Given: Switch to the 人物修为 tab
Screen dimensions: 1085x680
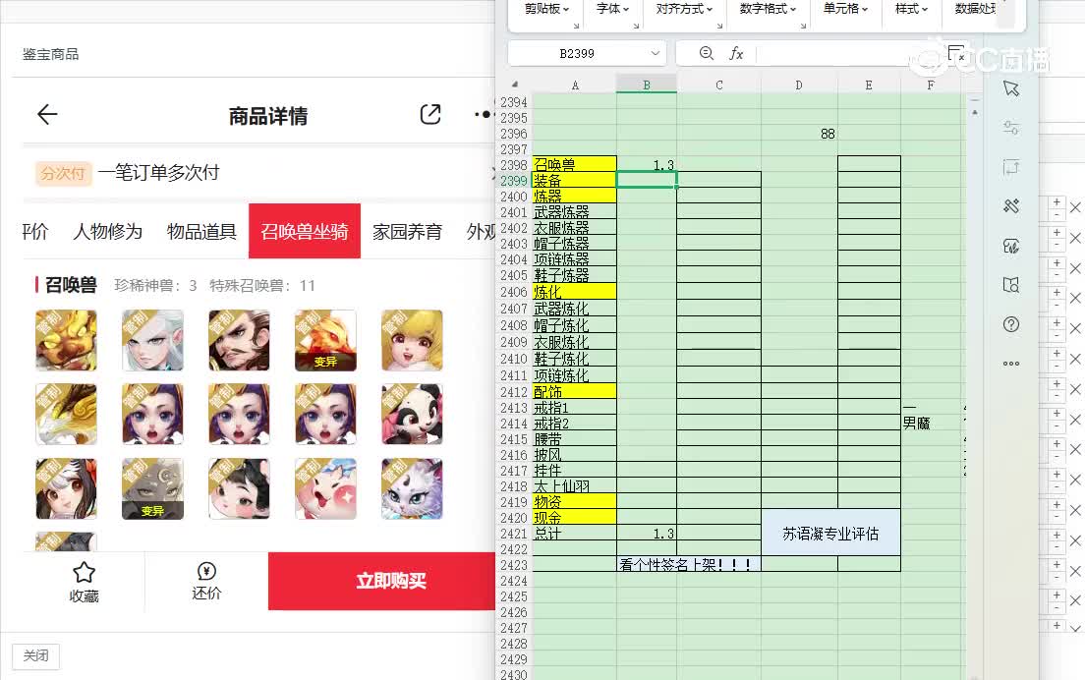Looking at the screenshot, I should pos(108,232).
